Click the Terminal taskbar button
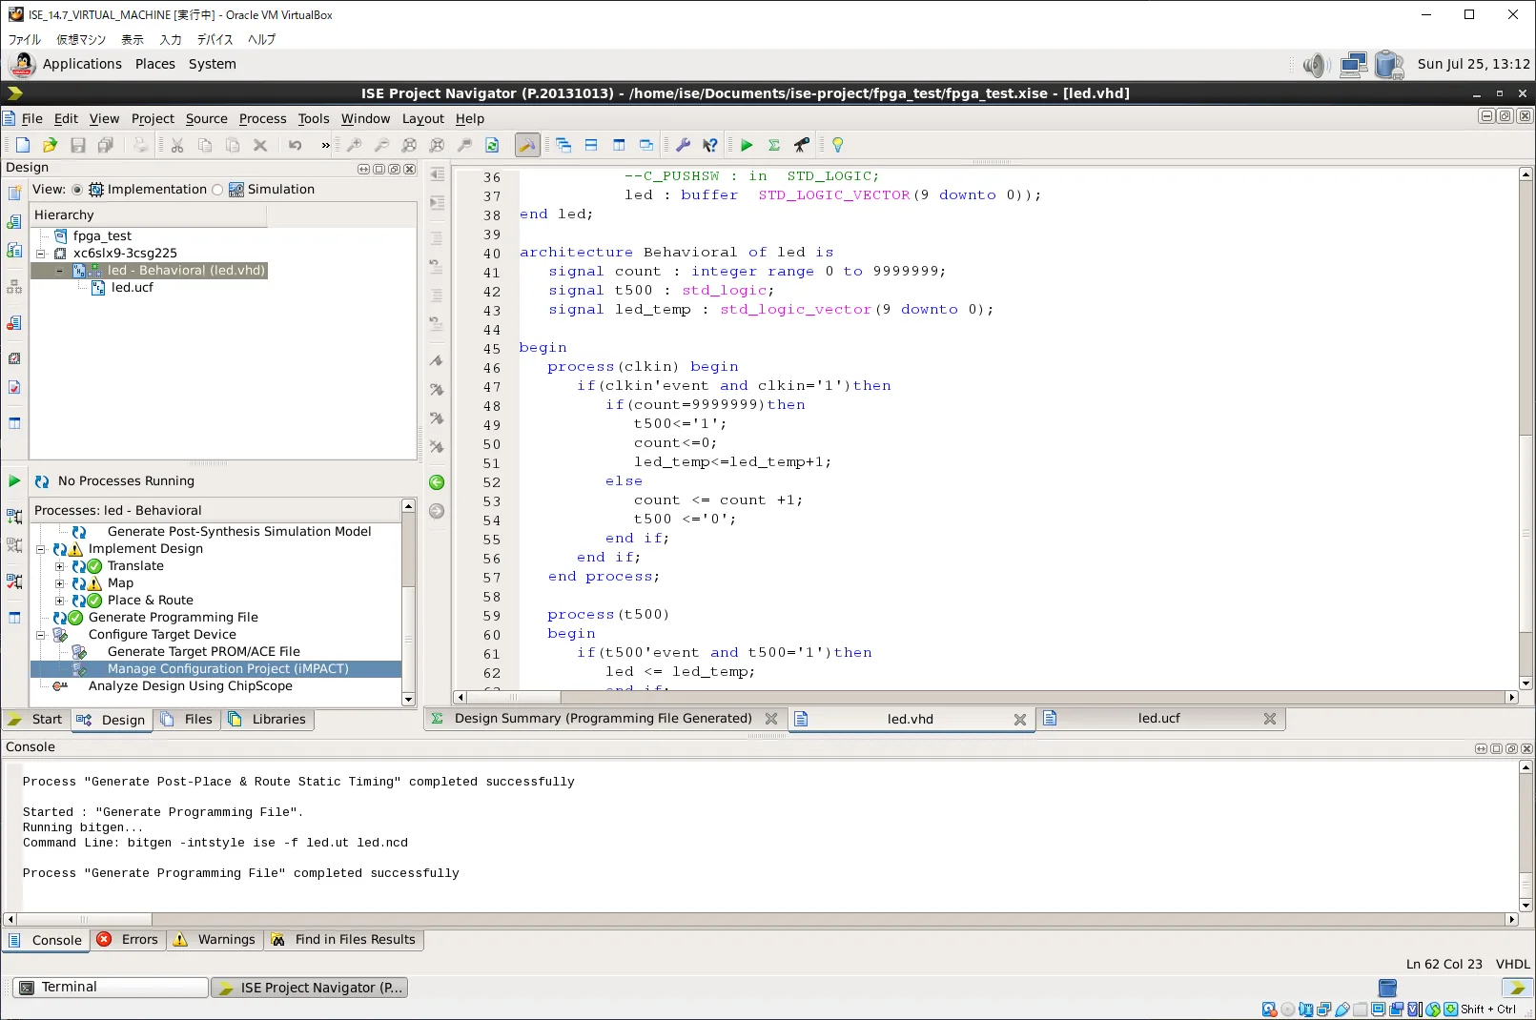The height and width of the screenshot is (1020, 1536). (111, 988)
